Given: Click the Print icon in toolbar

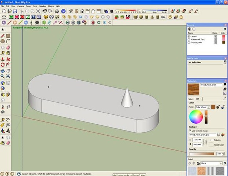Looking at the screenshot, I should coord(57,11).
